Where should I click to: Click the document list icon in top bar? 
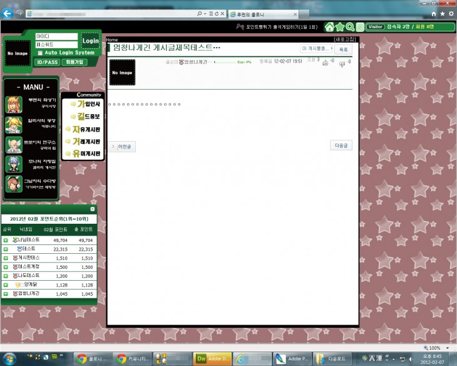(x=360, y=27)
